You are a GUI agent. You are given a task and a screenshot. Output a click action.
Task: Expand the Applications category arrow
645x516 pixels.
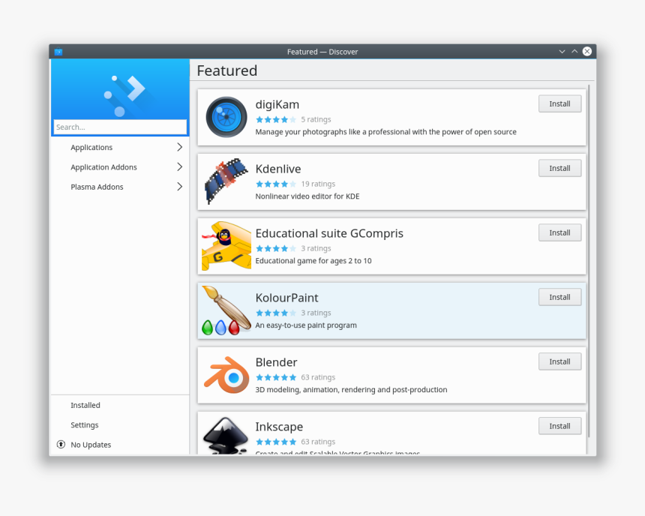point(180,147)
